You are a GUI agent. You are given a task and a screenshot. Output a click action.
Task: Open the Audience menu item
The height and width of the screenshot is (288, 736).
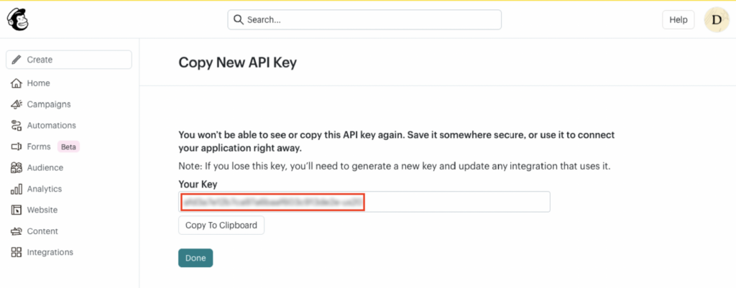[45, 168]
